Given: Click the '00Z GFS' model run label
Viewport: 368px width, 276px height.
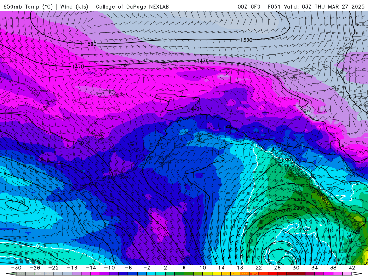Looking at the screenshot, I should [x=249, y=6].
